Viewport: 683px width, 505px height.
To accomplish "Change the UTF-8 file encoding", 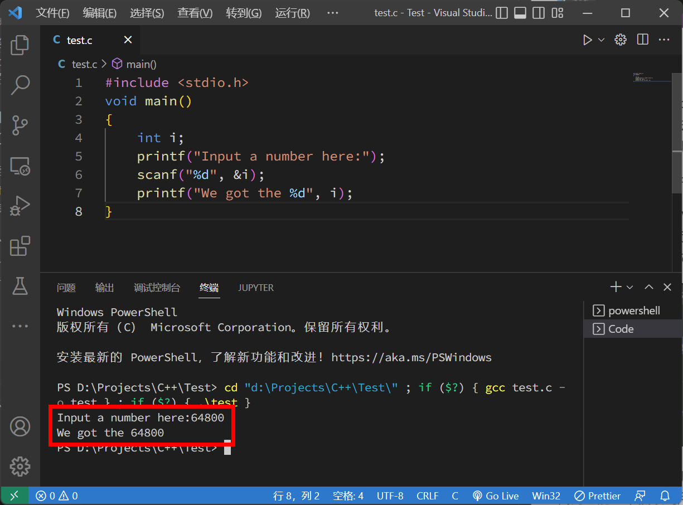I will point(390,496).
